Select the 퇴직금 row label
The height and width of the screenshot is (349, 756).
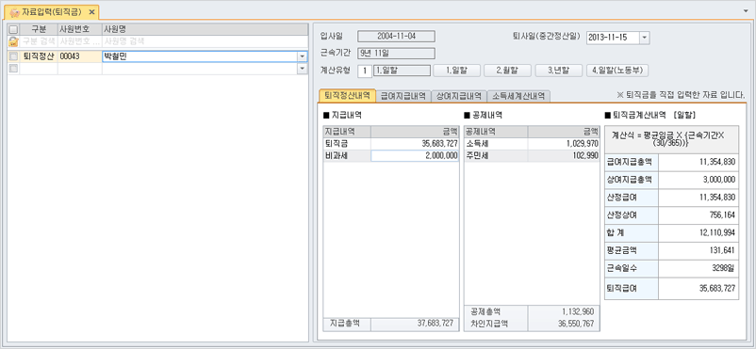pos(347,143)
